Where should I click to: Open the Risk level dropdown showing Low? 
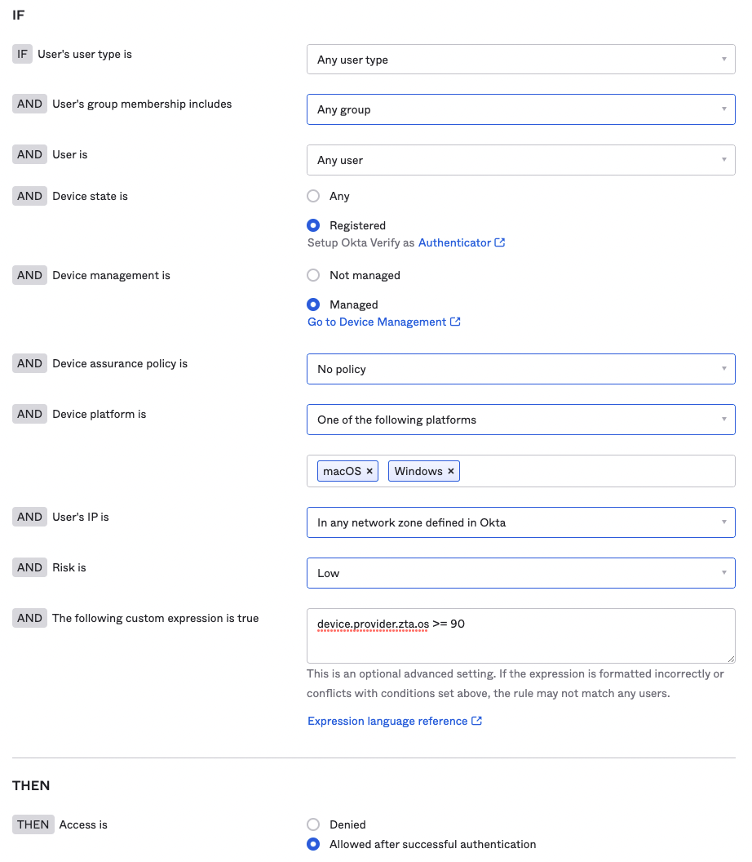click(x=520, y=573)
